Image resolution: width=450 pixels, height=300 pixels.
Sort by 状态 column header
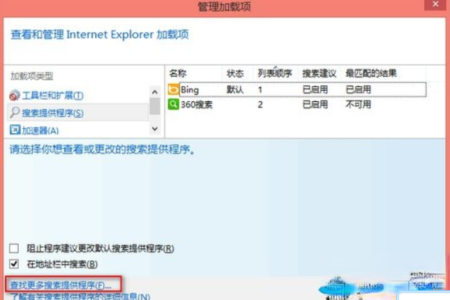(235, 73)
